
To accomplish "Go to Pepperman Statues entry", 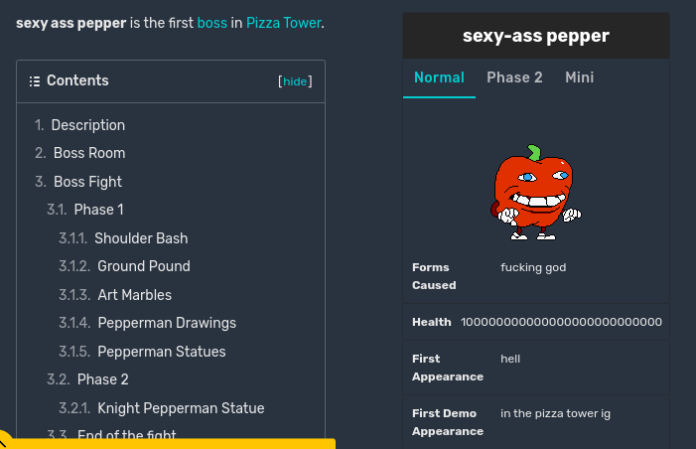I will click(162, 352).
